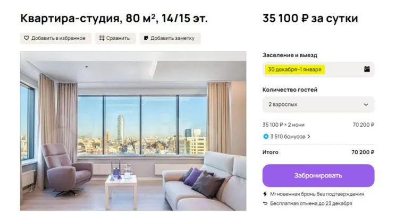Click the 'Сравнить' button text

tap(118, 38)
